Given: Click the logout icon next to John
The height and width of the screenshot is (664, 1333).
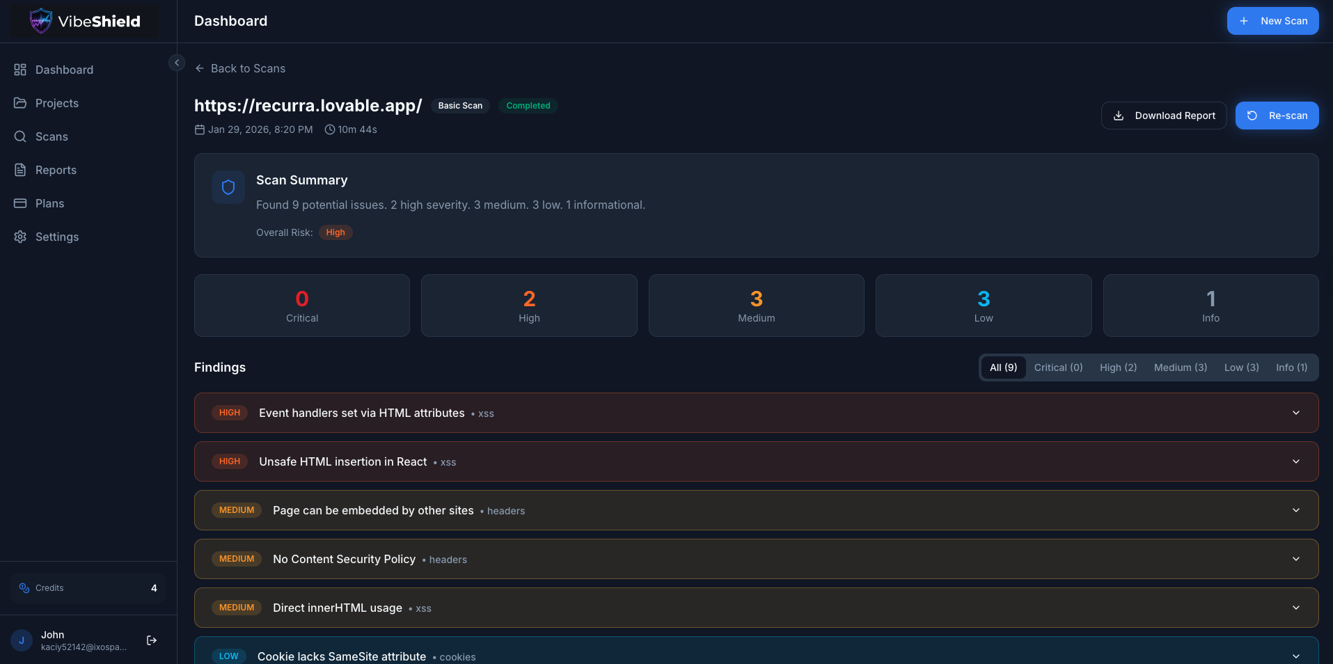Looking at the screenshot, I should coord(152,640).
